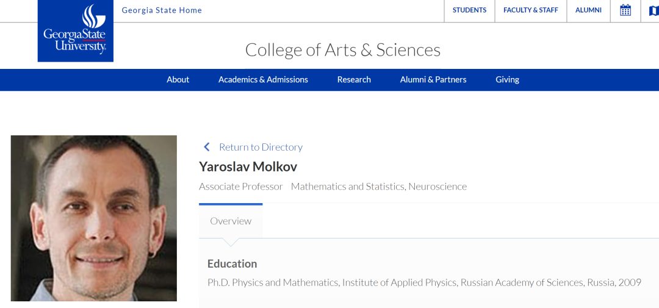Click the back chevron beside Return to Directory
Screen dimensions: 659x308
tap(207, 147)
